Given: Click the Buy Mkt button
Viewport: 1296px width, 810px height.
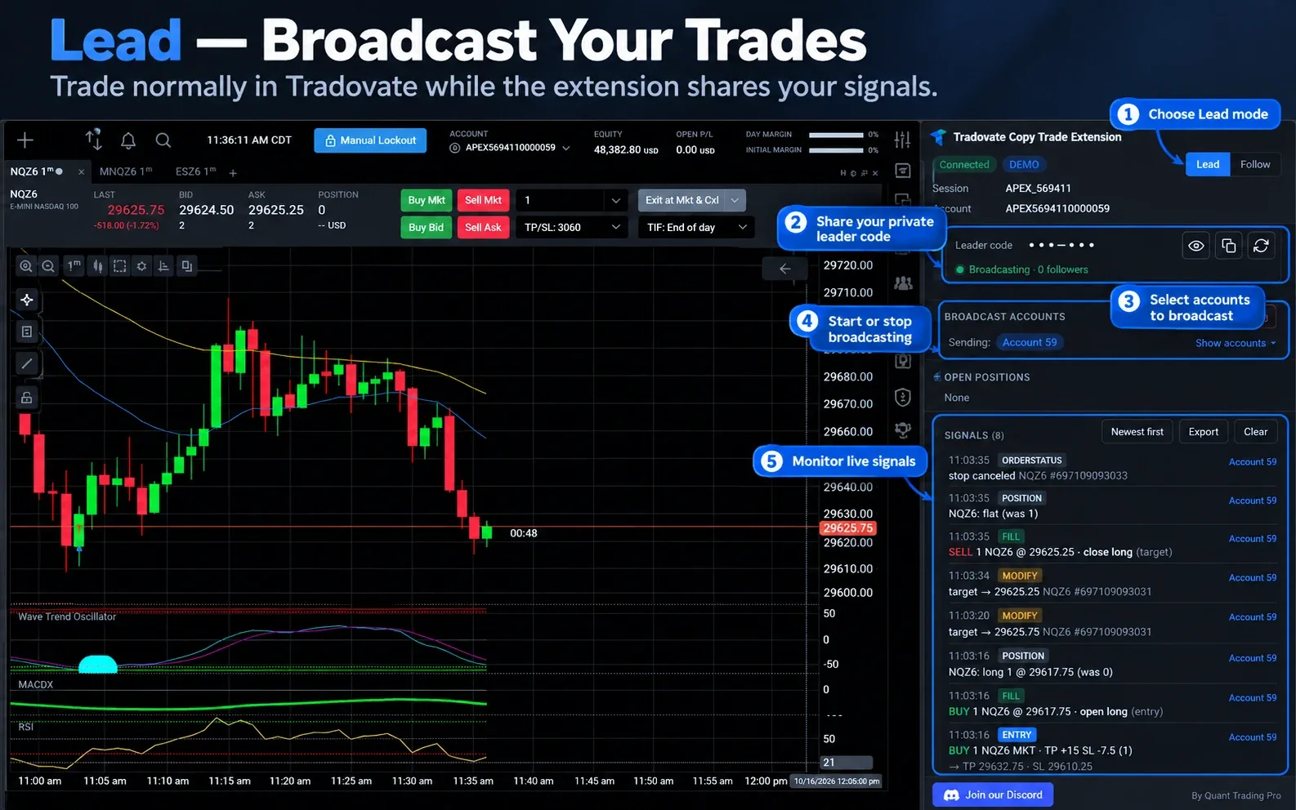Looking at the screenshot, I should point(427,200).
